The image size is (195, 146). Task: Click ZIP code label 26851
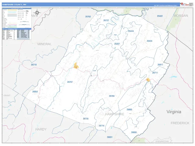(x=110, y=137)
